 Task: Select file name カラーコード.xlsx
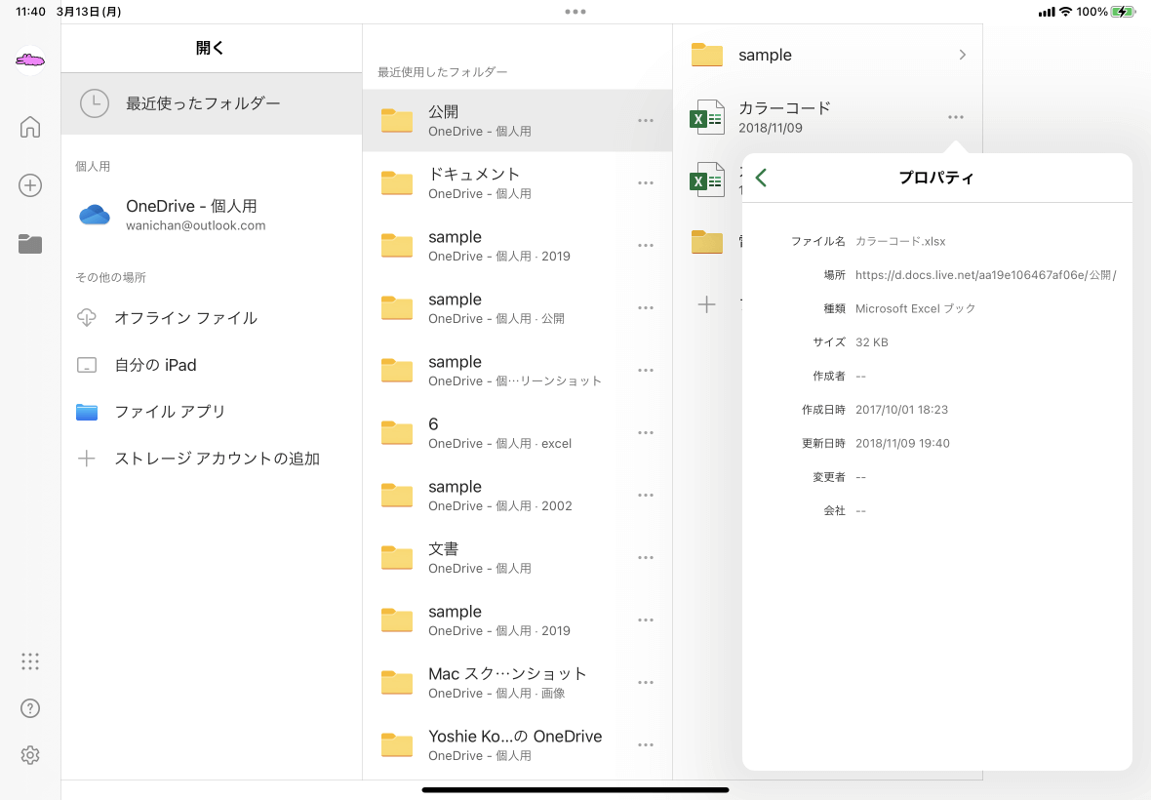coord(900,242)
